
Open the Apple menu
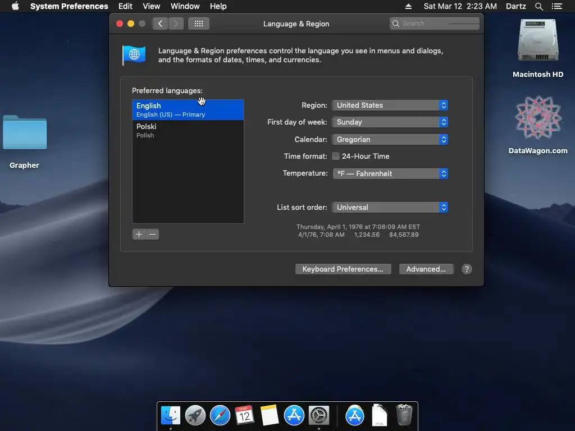point(15,6)
